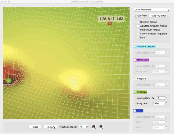Screen dimensions: 174x134
Task: Toggle the Momentum Arrows checkbox
Action: pos(138,30)
